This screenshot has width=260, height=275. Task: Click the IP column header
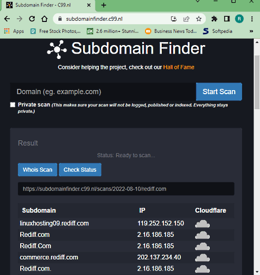tap(142, 210)
